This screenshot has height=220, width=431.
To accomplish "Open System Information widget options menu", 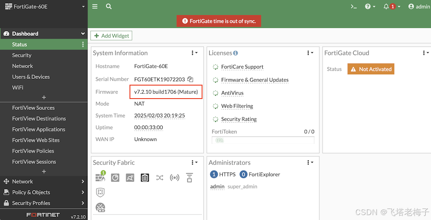I will (194, 53).
